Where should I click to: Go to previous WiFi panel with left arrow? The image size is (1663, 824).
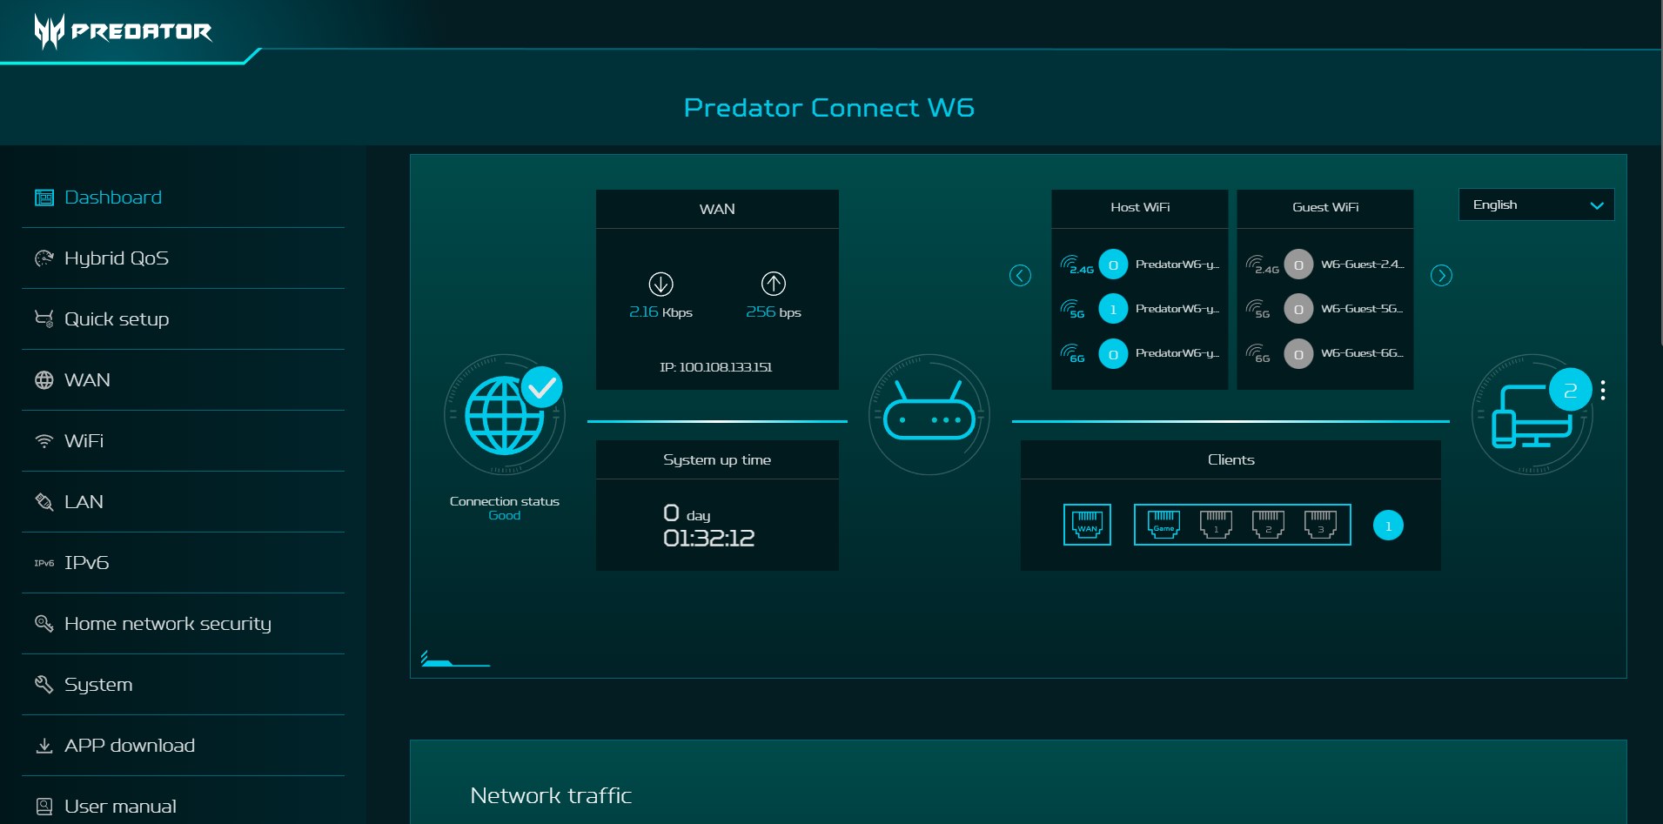(x=1020, y=276)
